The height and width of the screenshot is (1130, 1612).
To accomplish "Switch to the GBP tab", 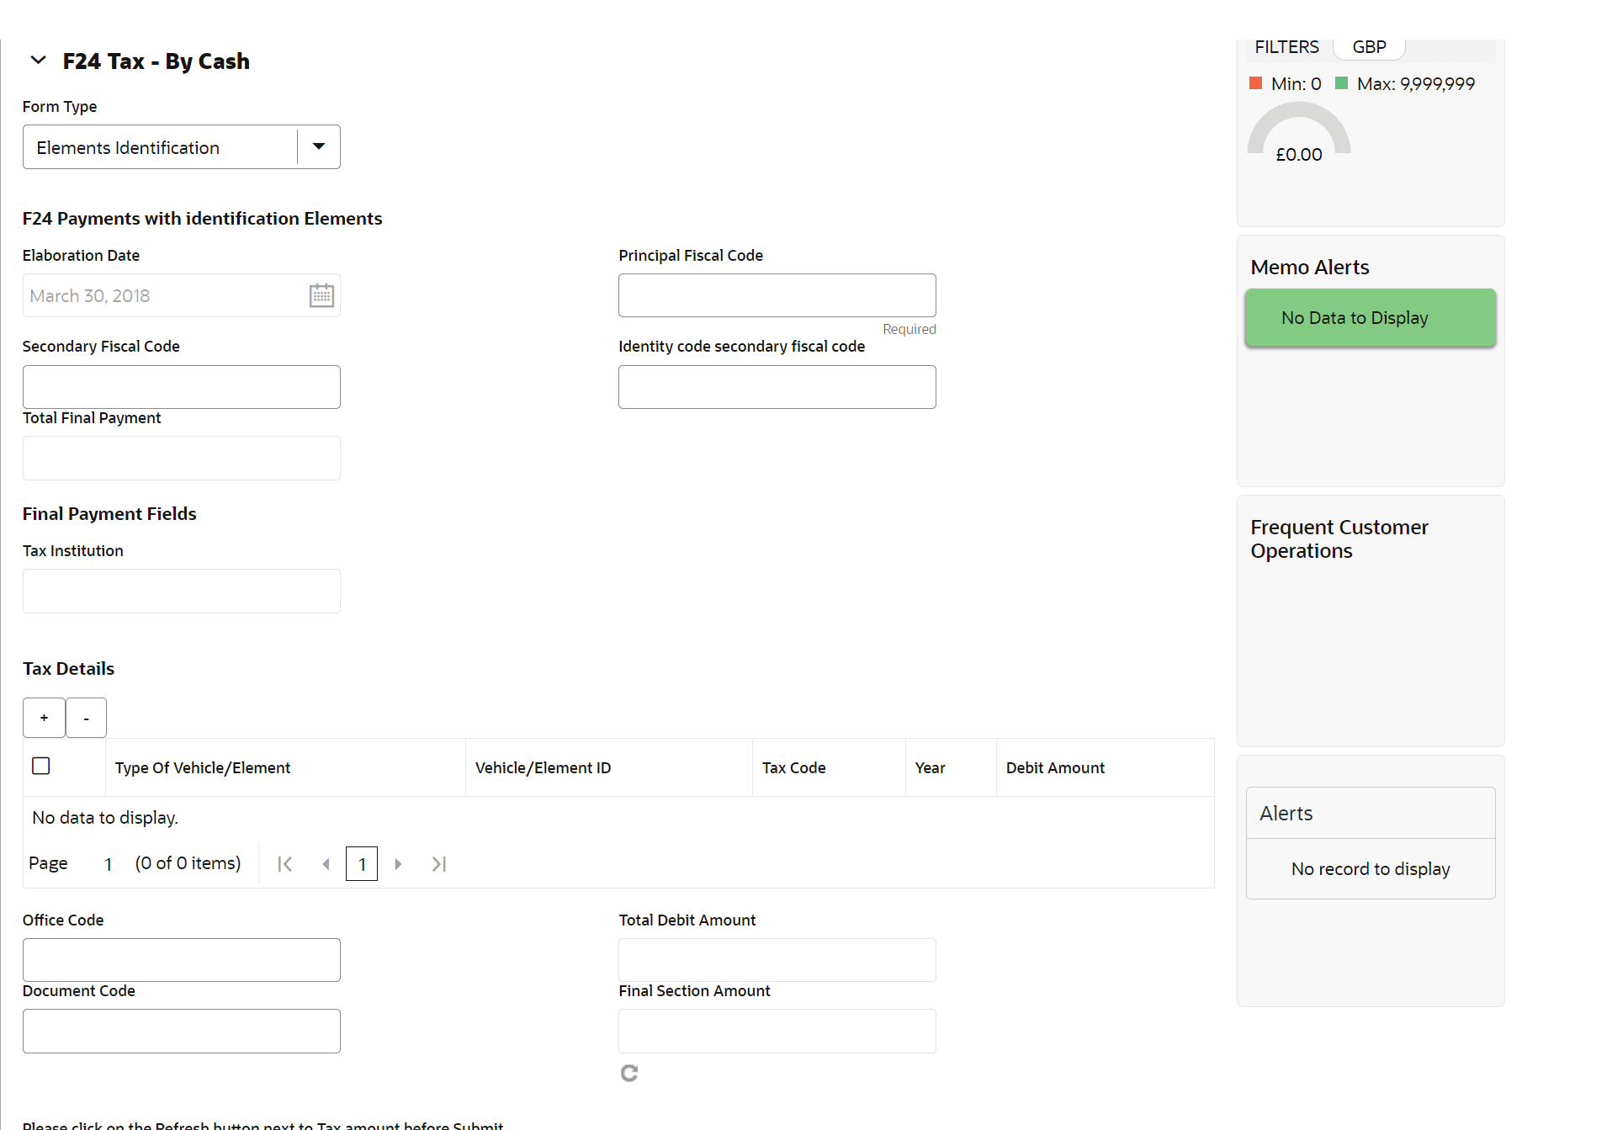I will coord(1369,47).
